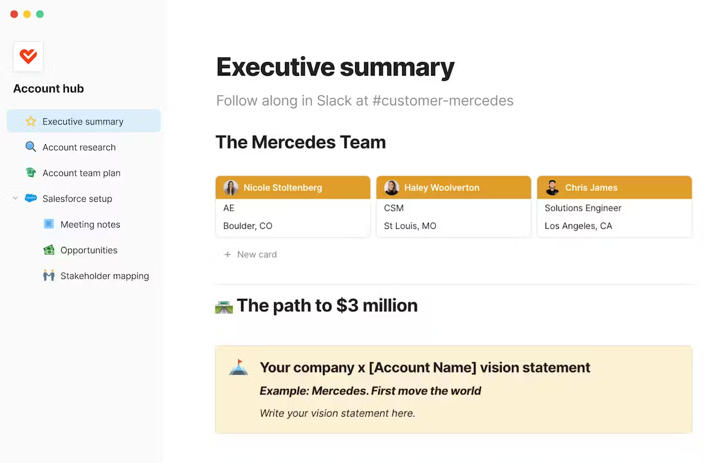Click the mountain flag icon in vision callout
Screen dimensions: 705x463
[239, 368]
